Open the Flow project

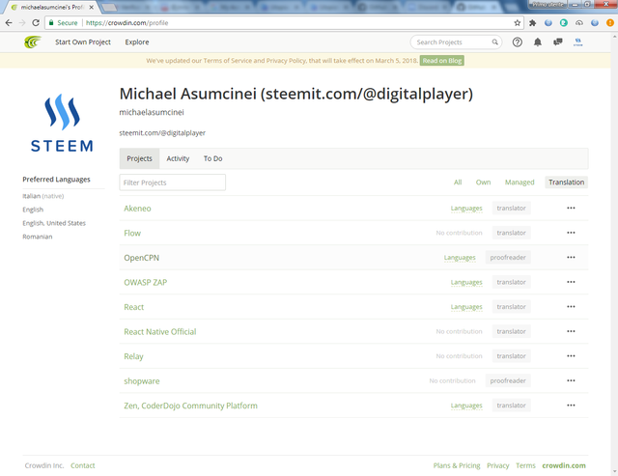pyautogui.click(x=132, y=234)
